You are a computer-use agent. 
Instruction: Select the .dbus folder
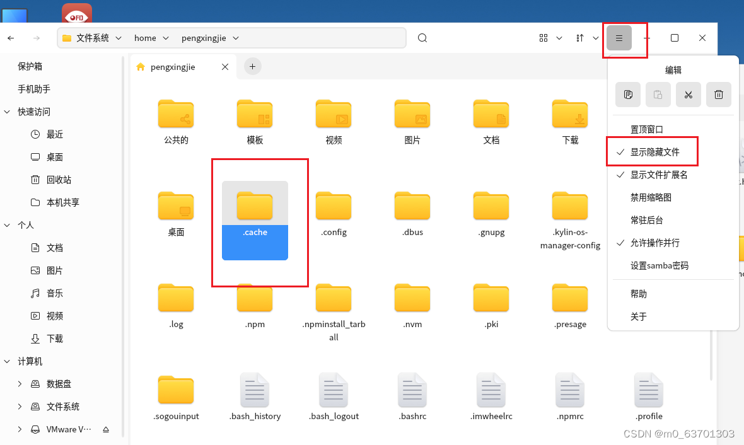click(x=412, y=214)
